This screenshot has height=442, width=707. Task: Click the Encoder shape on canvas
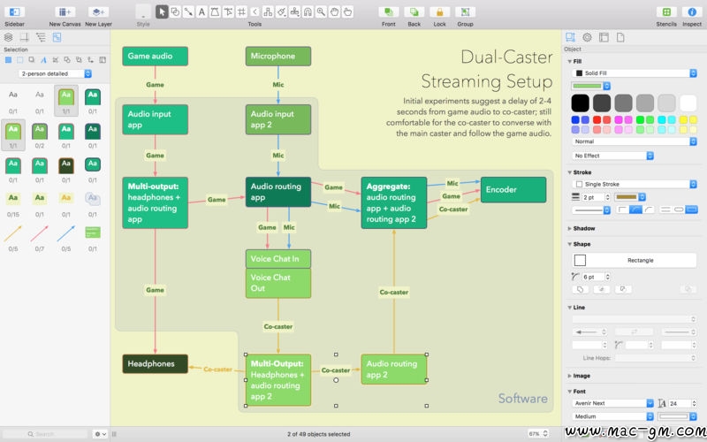[x=513, y=190]
